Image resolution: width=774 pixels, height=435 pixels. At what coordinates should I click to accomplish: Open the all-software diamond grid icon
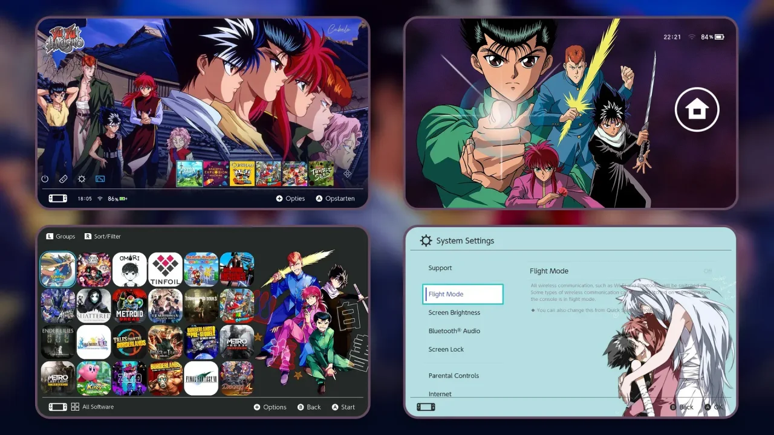[348, 173]
